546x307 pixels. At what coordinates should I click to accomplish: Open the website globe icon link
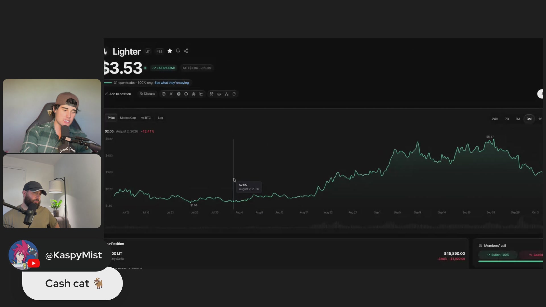[x=164, y=94]
